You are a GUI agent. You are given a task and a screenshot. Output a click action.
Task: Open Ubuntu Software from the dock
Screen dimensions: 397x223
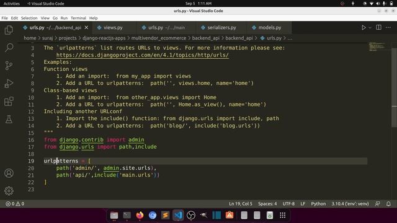click(230, 215)
